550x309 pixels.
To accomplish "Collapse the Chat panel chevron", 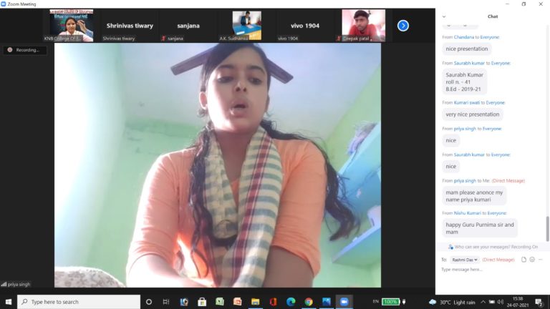I will (444, 16).
